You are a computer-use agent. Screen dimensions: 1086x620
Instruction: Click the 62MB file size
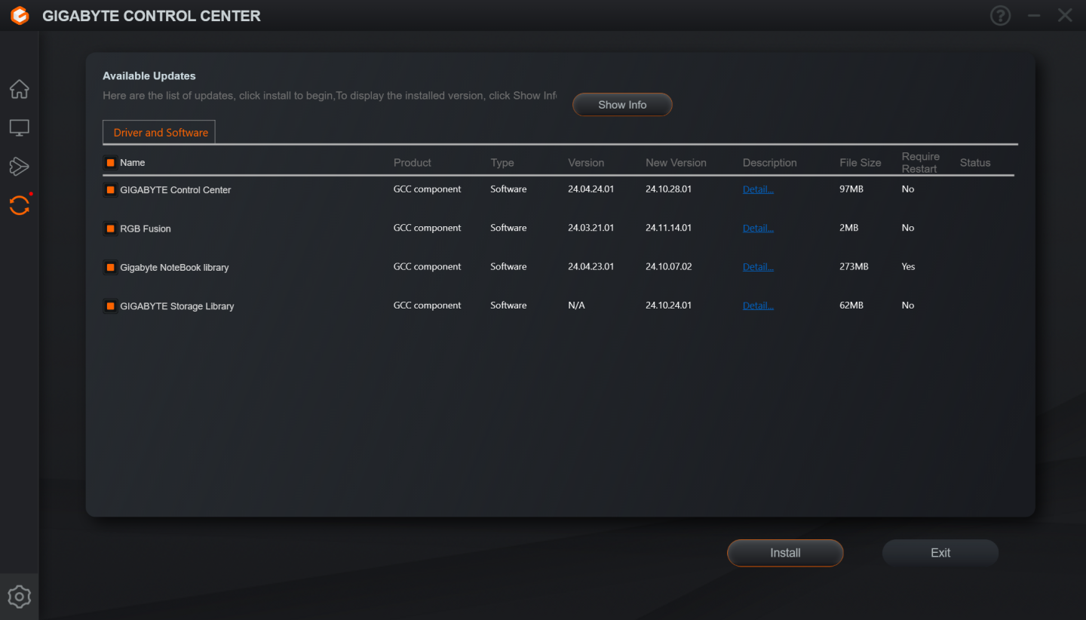851,305
